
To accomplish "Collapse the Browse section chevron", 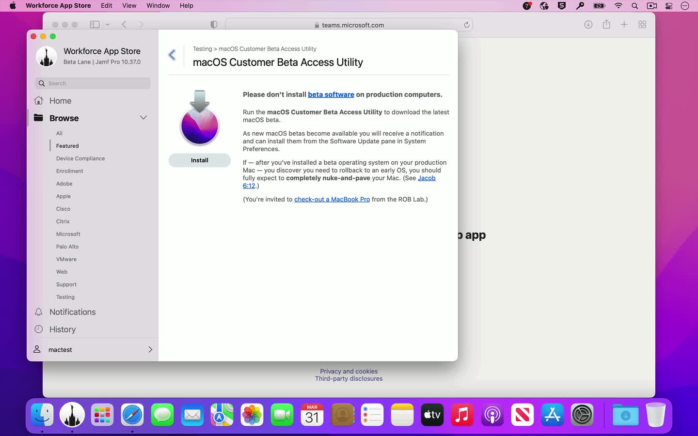I will (x=143, y=118).
